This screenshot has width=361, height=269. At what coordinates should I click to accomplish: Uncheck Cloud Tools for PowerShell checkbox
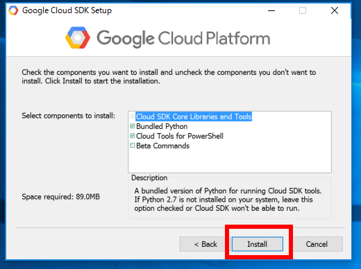pos(133,136)
